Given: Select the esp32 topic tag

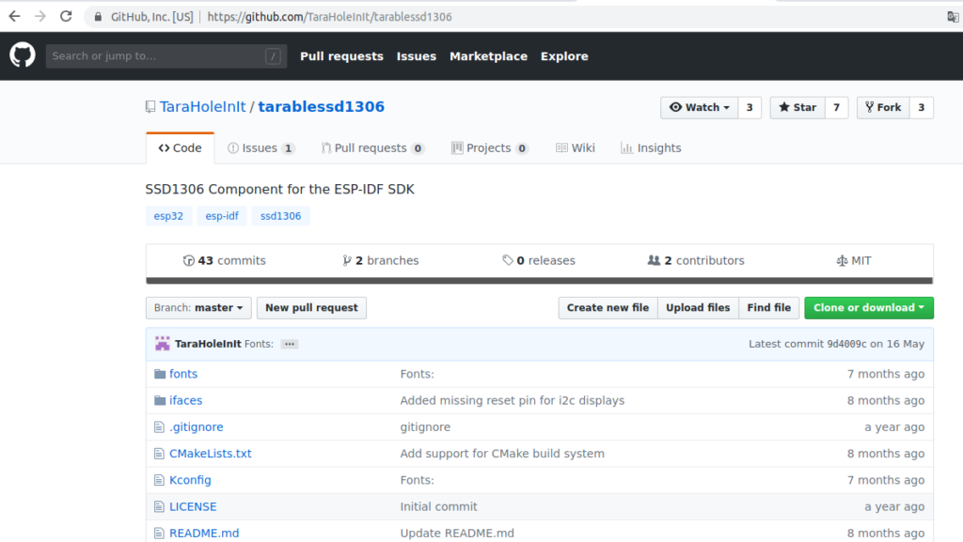Looking at the screenshot, I should [168, 216].
